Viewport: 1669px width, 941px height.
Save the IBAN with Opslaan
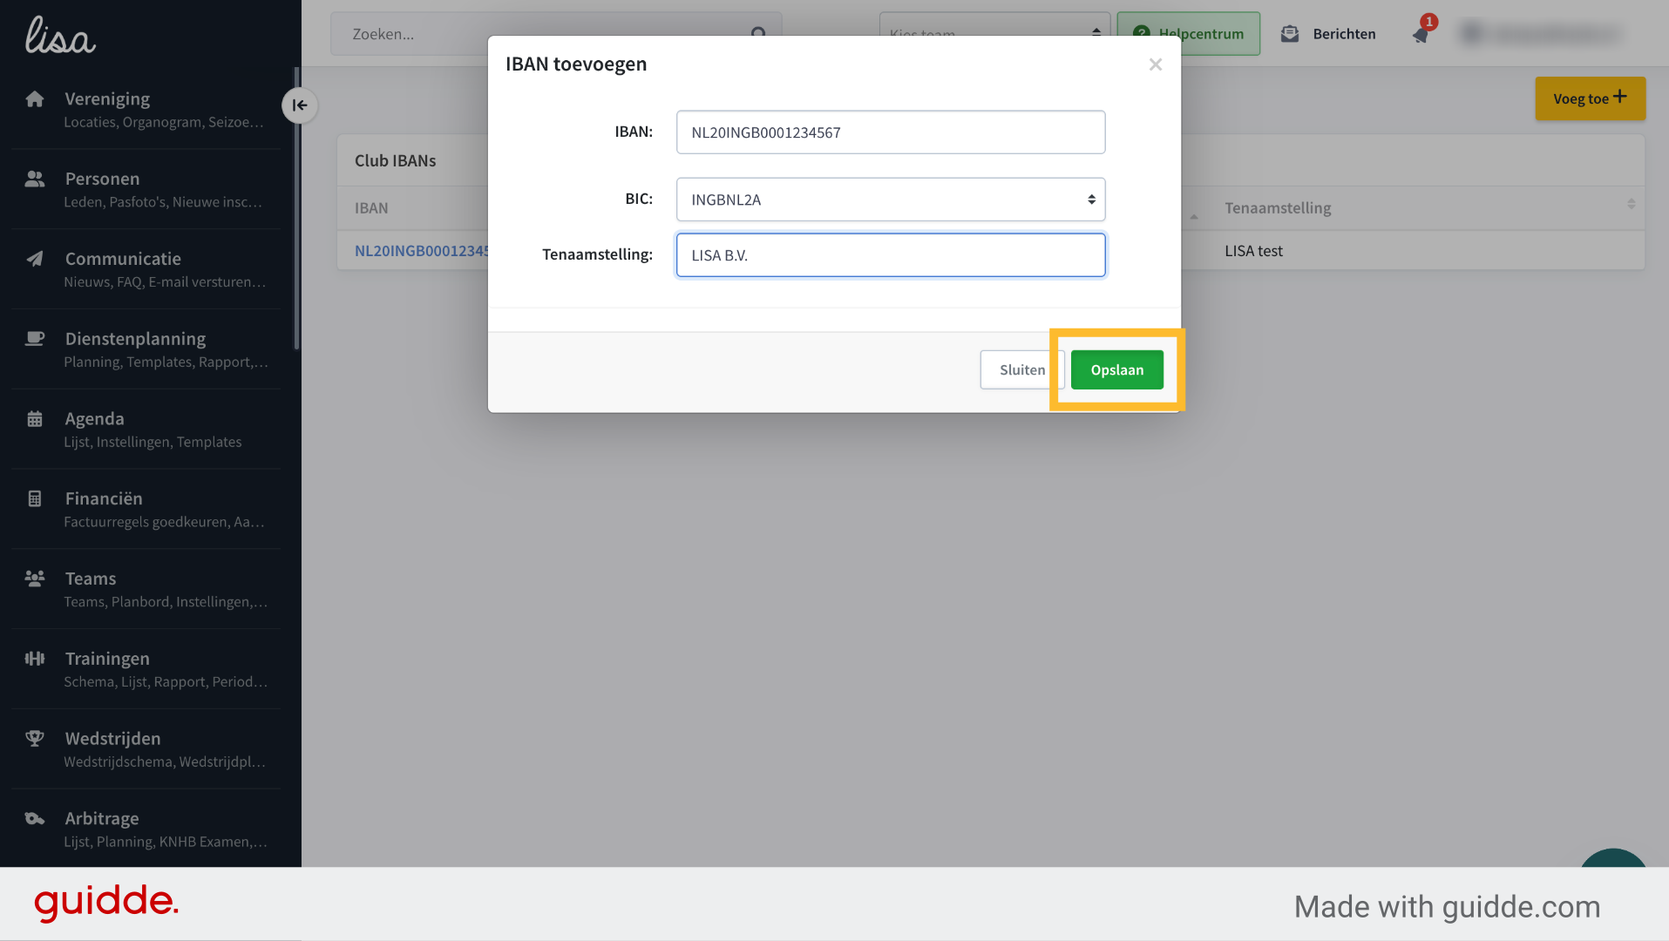pyautogui.click(x=1117, y=370)
